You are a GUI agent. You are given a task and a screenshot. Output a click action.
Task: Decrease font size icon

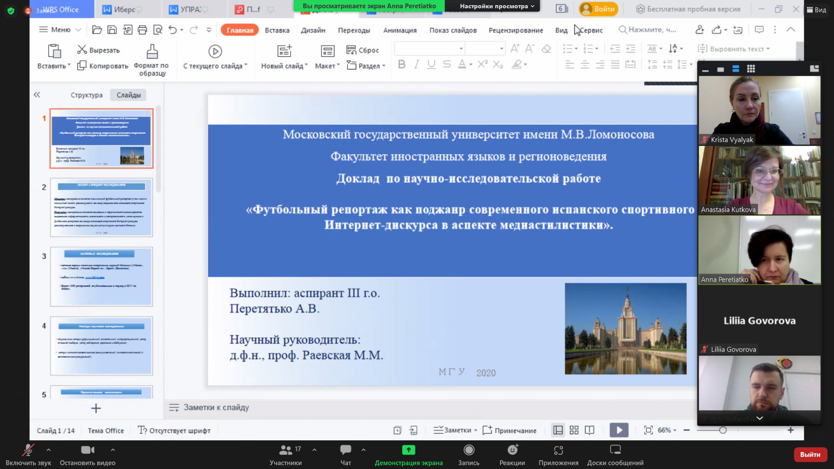(x=530, y=49)
